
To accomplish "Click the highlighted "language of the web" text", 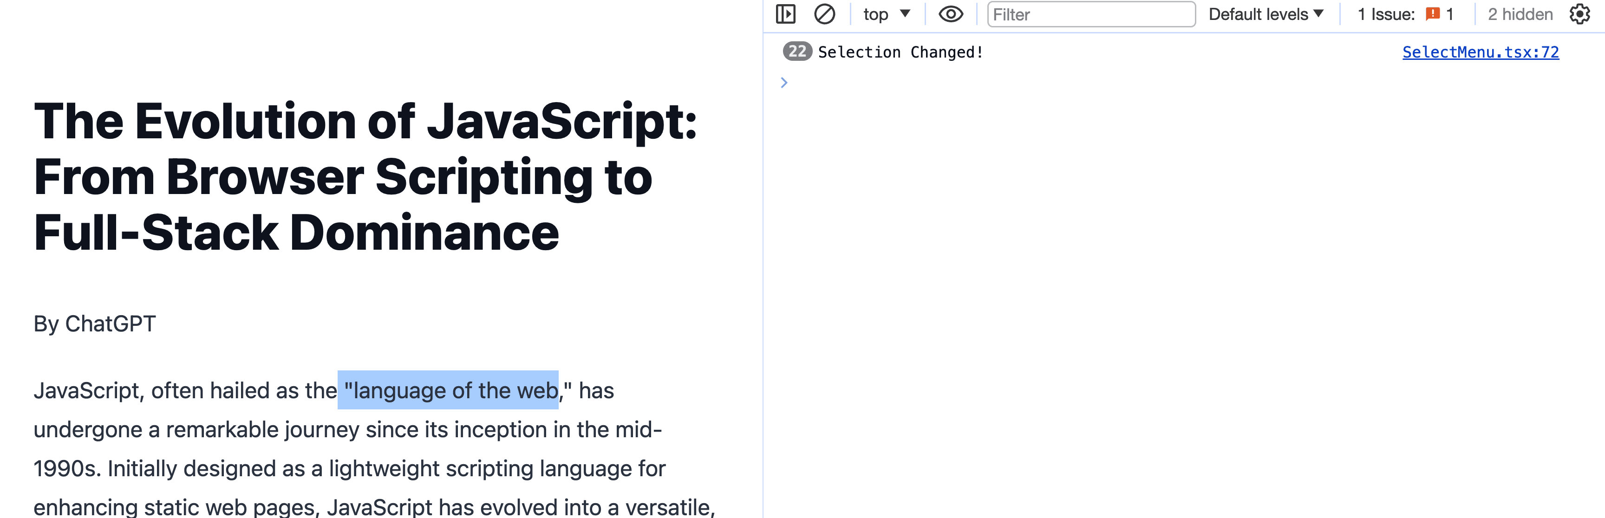I will click(448, 390).
